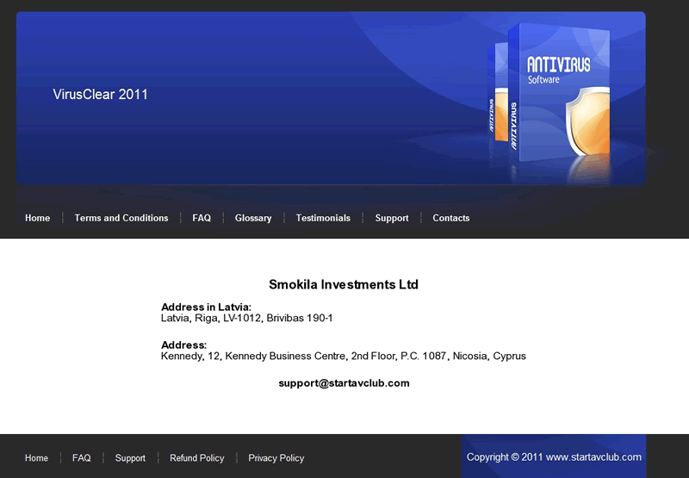Select Support in the top navigation bar
Screen dimensions: 689x478
coord(392,218)
